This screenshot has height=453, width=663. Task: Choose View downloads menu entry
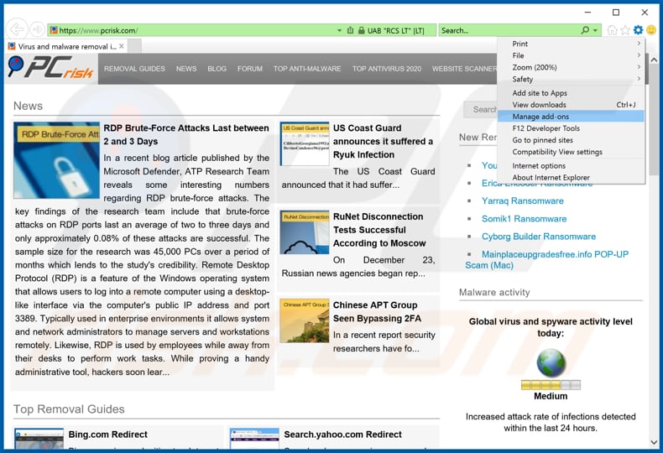[x=571, y=105]
